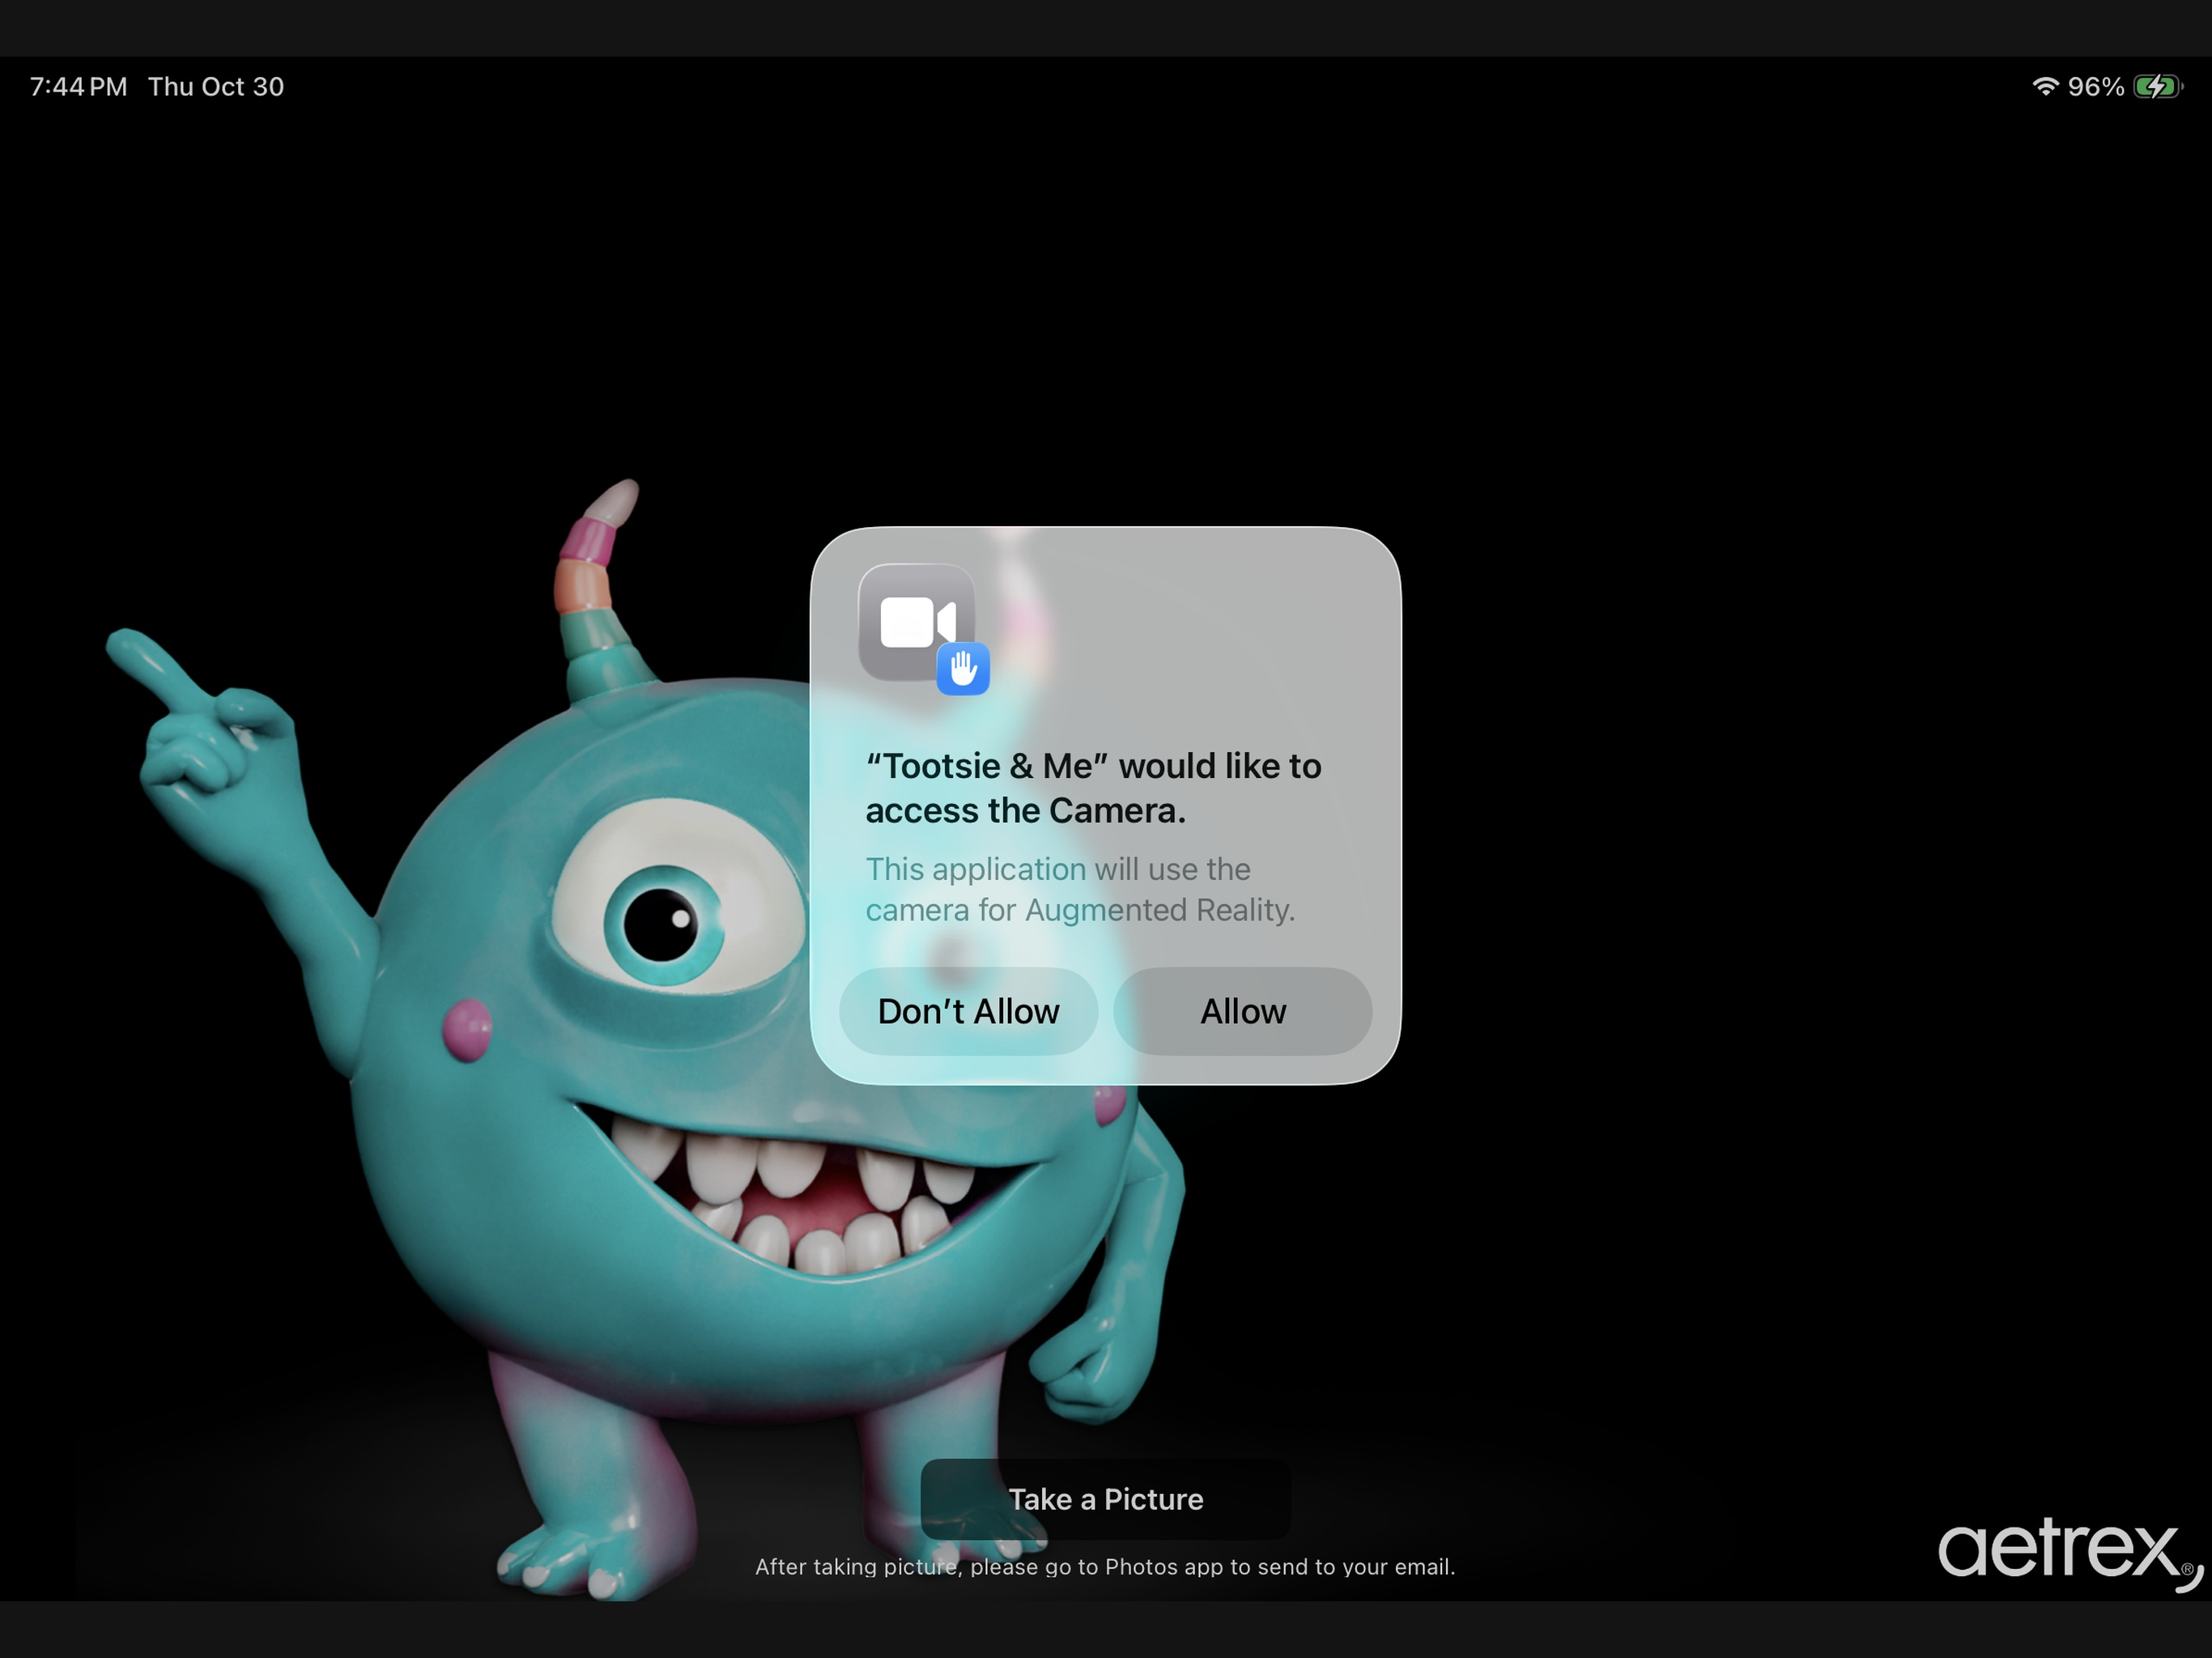
Task: Tap Don't Allow on the camera prompt
Action: [968, 1011]
